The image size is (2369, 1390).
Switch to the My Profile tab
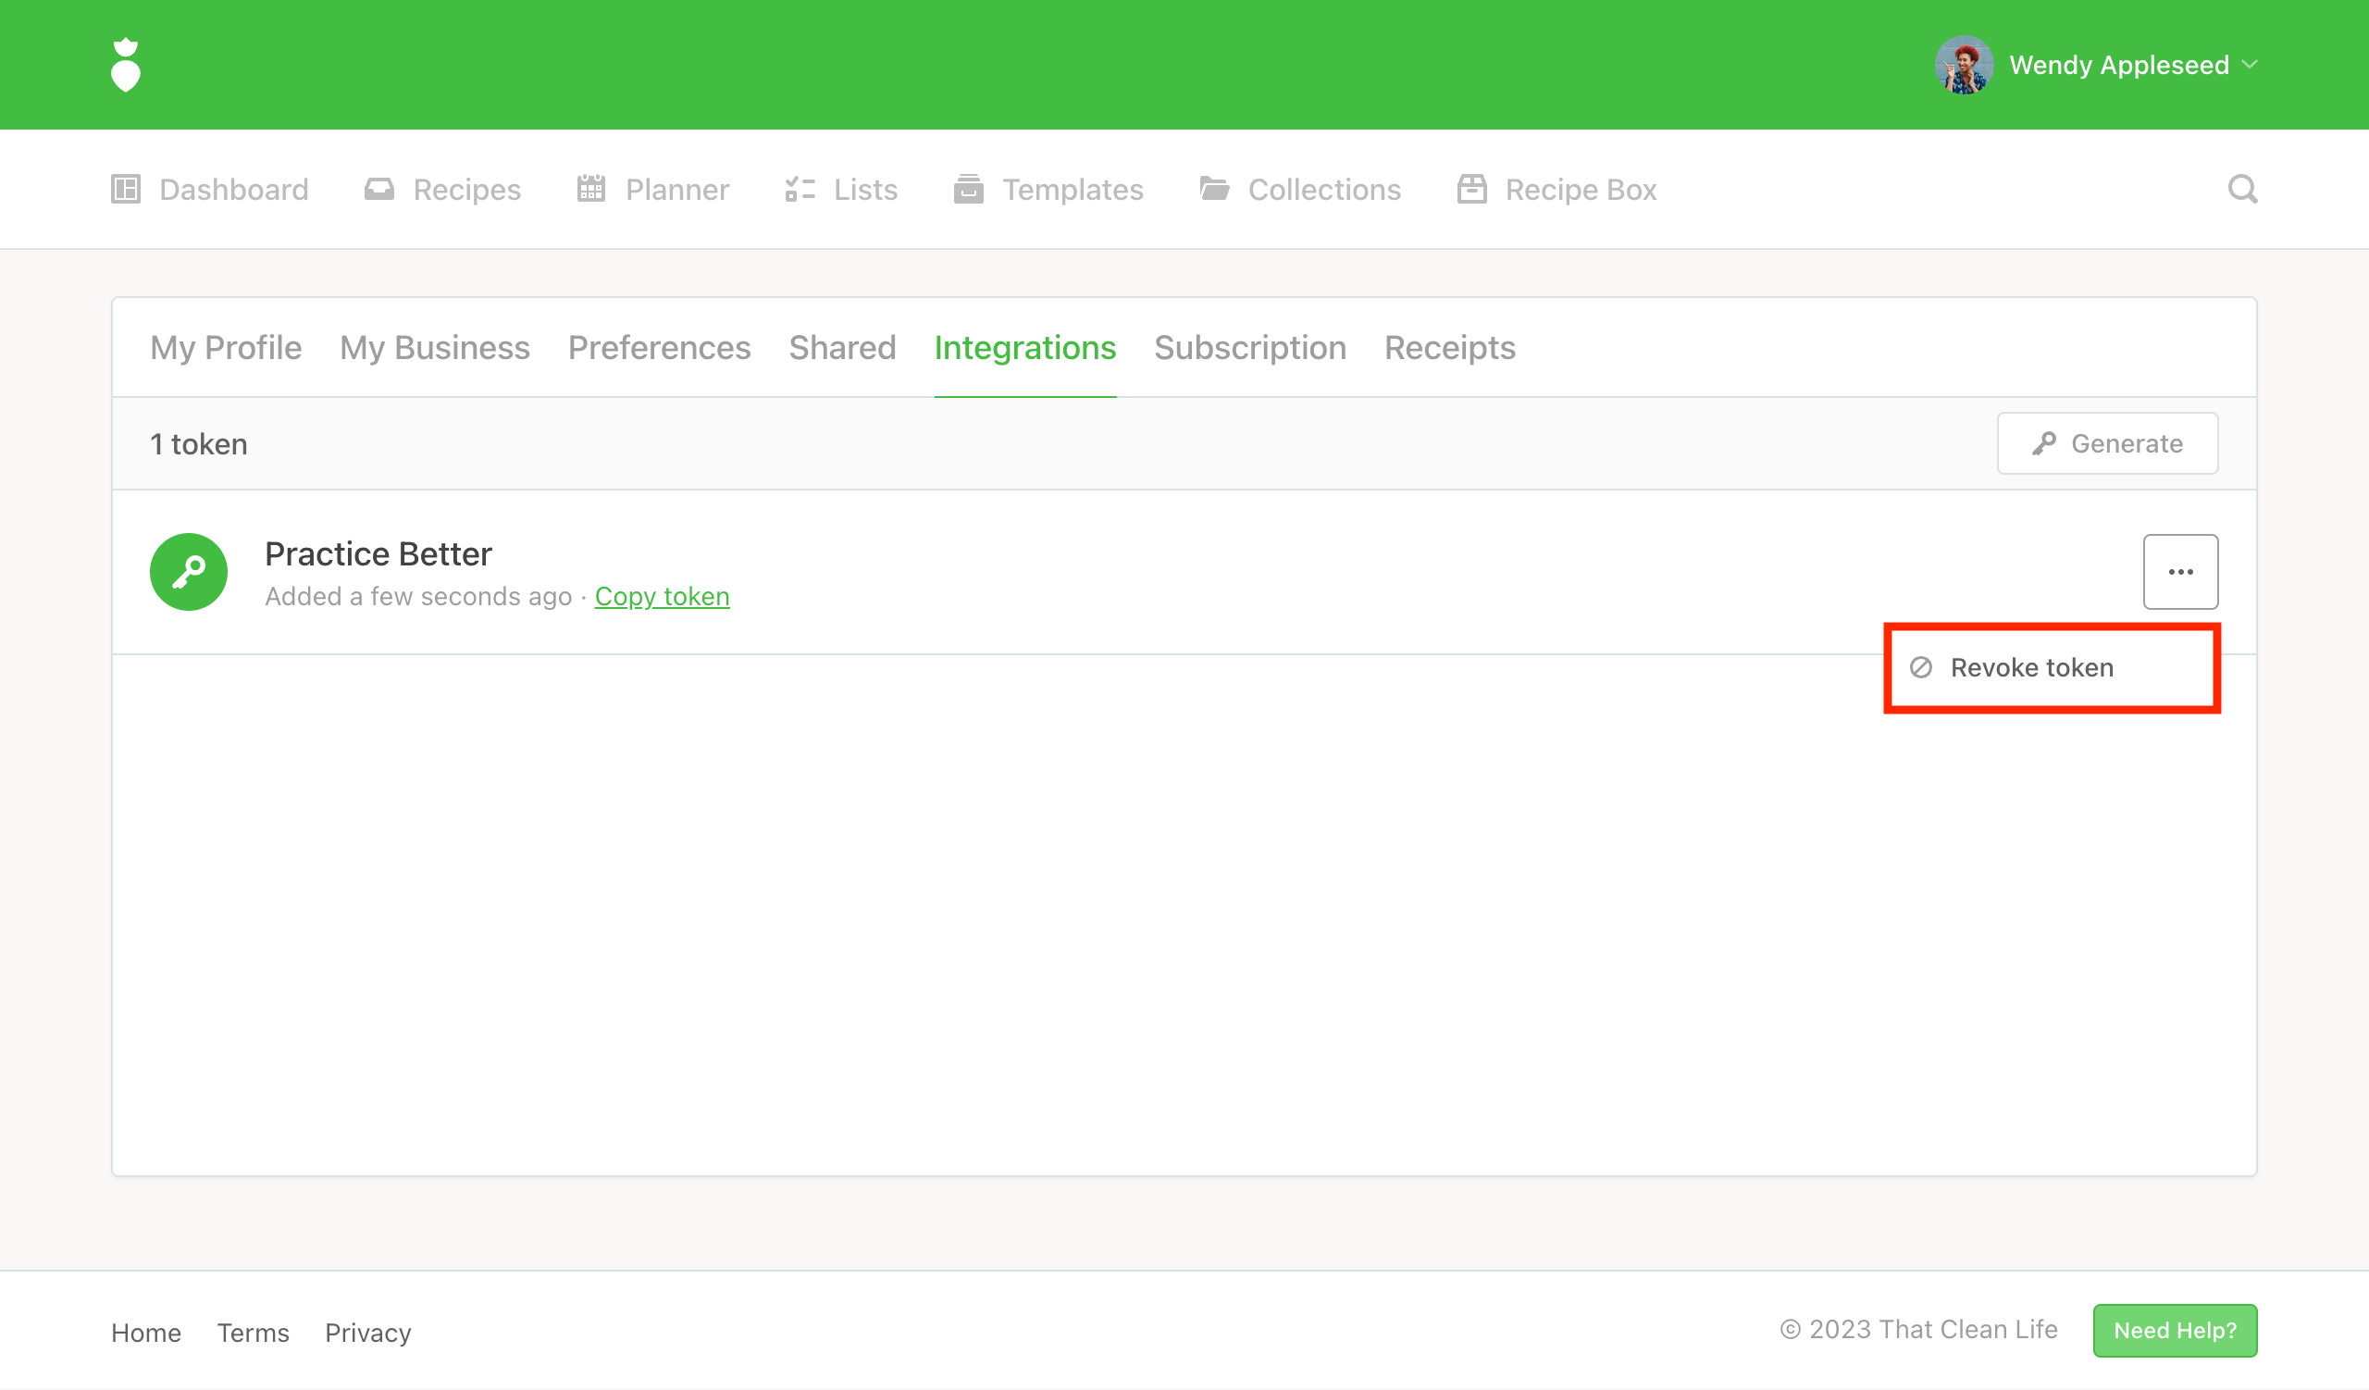tap(226, 348)
